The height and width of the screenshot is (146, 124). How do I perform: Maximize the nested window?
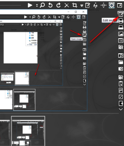pyautogui.click(x=76, y=12)
